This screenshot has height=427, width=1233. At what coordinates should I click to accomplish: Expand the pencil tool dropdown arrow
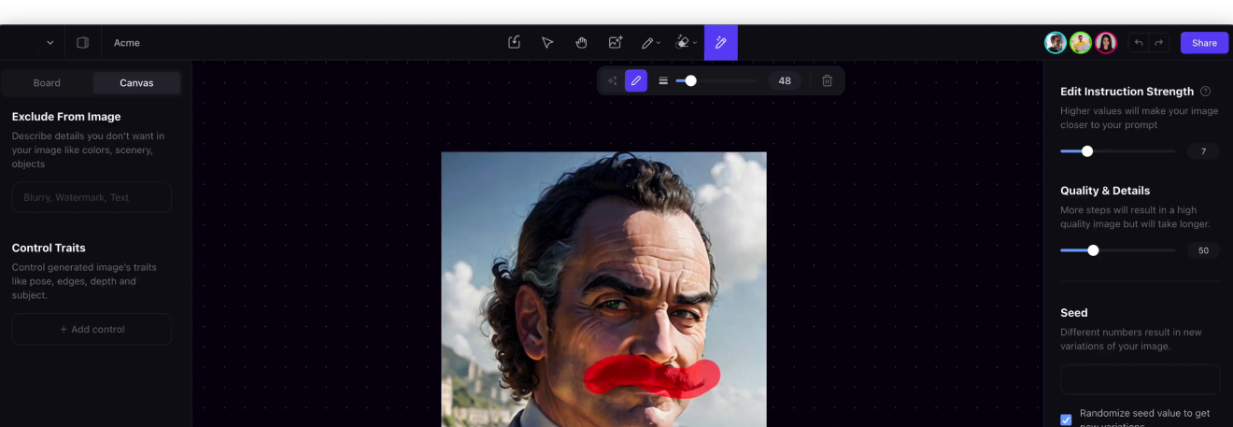coord(659,43)
